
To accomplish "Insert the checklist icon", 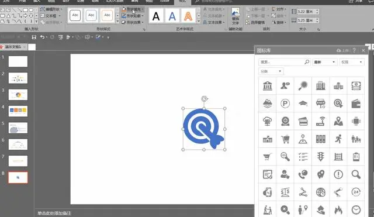I will pyautogui.click(x=303, y=157).
